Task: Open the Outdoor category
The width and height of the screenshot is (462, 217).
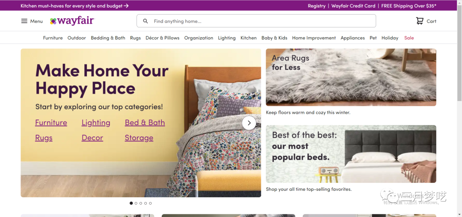Action: tap(77, 38)
